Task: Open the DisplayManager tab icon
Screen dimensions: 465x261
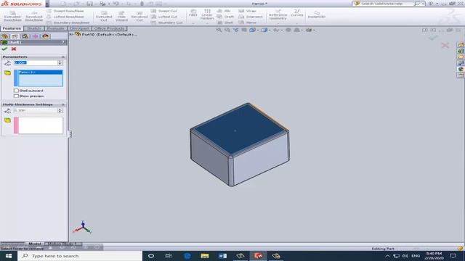Action: [x=45, y=36]
